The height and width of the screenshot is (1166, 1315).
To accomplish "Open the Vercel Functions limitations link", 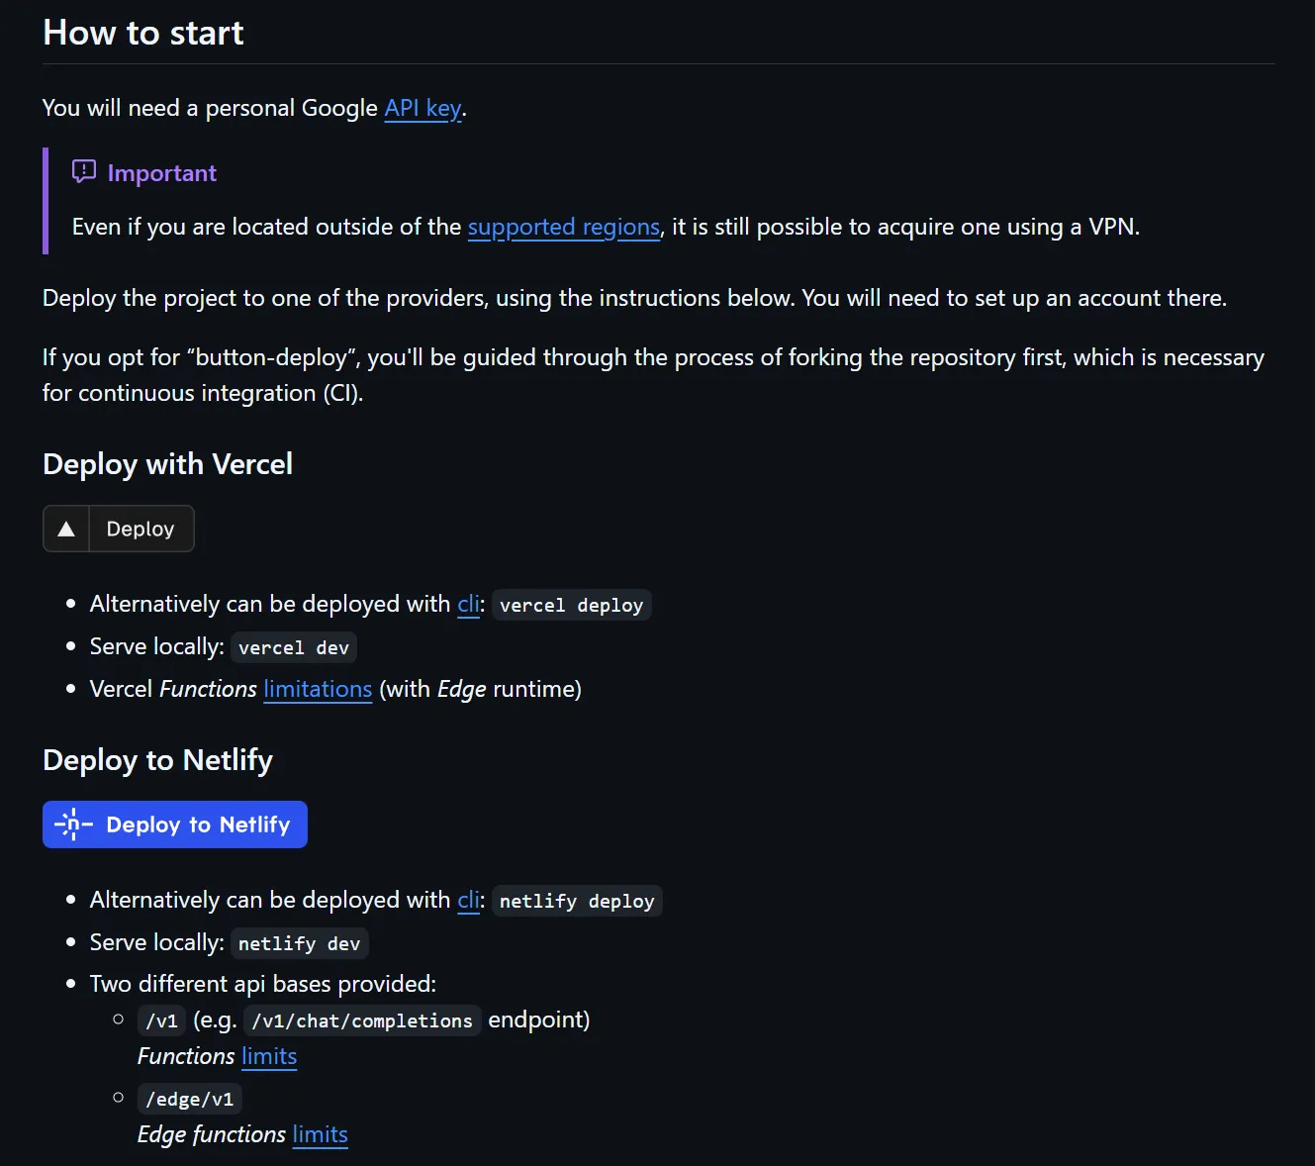I will point(318,689).
